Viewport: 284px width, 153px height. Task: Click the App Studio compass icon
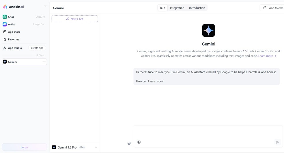pos(5,48)
